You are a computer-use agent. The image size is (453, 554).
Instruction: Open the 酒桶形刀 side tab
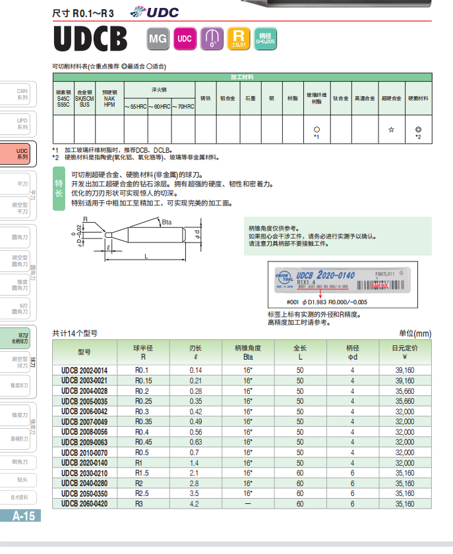click(15, 439)
